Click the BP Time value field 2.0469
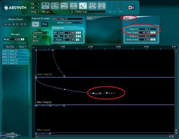179x139 pixels. [x=70, y=32]
